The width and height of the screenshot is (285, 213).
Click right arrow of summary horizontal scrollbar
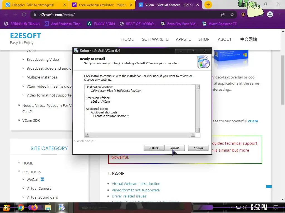click(x=193, y=135)
